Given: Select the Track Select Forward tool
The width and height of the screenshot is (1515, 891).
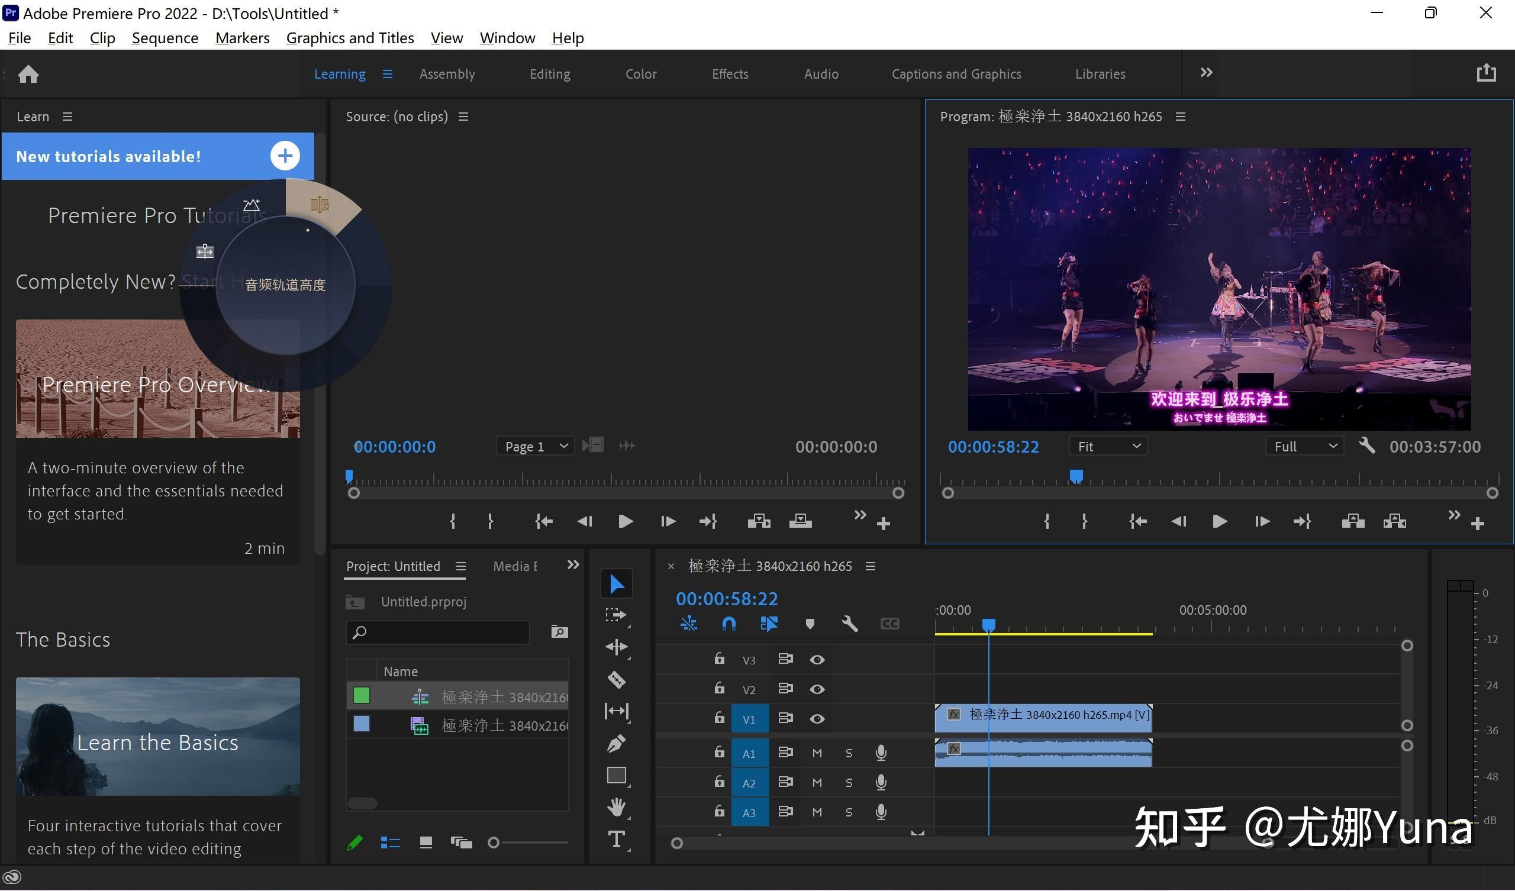Looking at the screenshot, I should (616, 615).
